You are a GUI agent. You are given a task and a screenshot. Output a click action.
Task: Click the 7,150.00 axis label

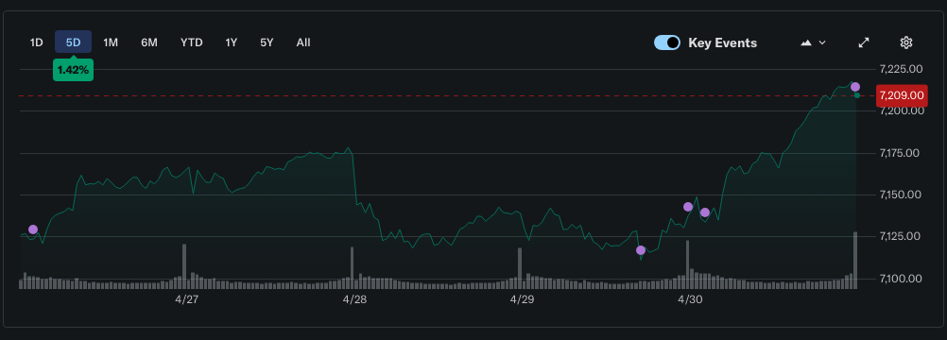[x=900, y=195]
